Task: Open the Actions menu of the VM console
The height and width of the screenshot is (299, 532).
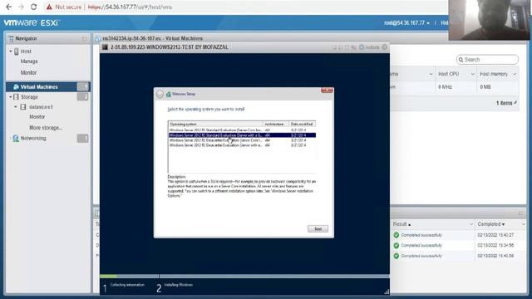Action: pyautogui.click(x=369, y=47)
